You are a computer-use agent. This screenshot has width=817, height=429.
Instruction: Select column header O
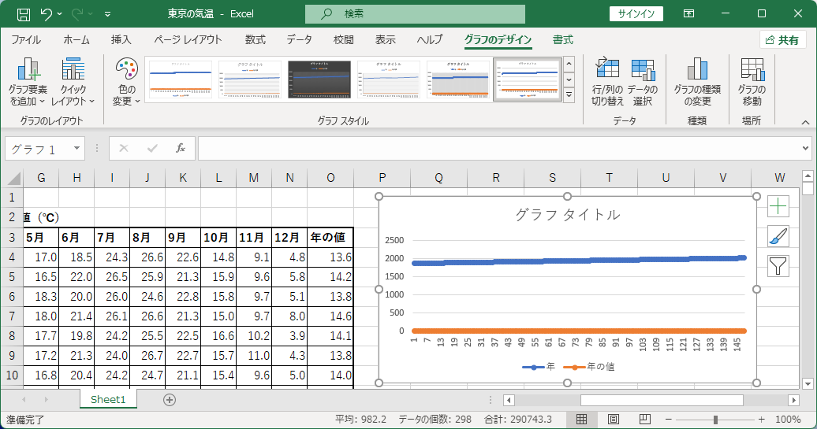point(330,178)
